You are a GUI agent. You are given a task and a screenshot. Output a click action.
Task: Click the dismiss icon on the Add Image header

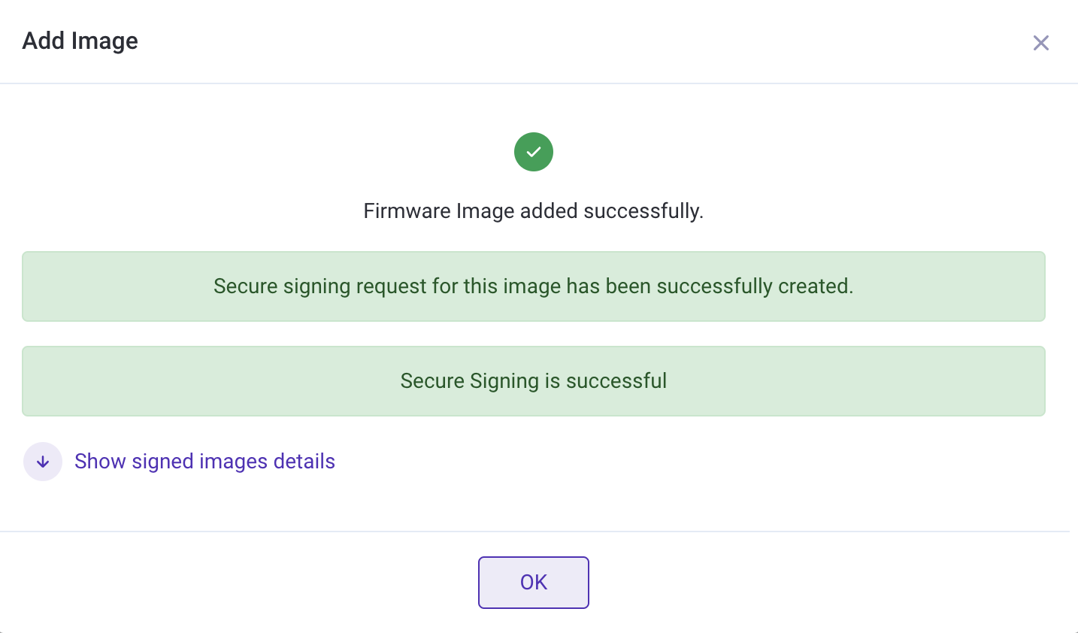coord(1041,43)
